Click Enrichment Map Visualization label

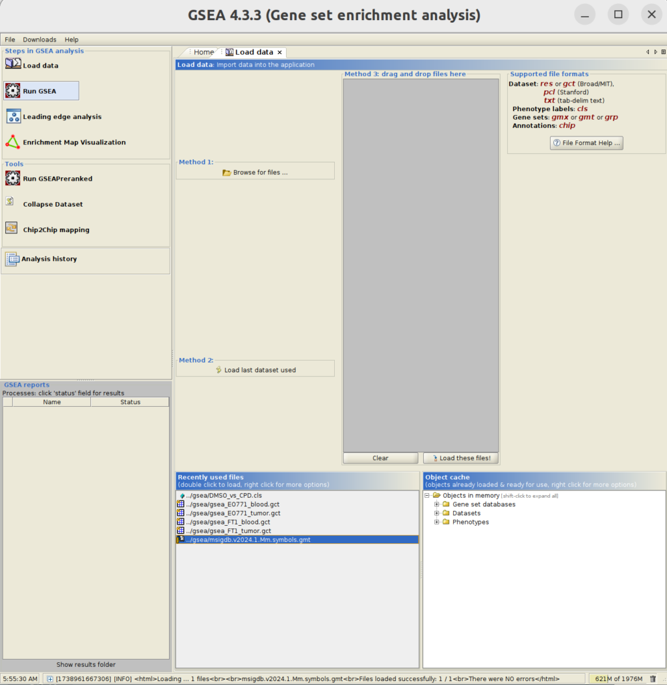74,142
